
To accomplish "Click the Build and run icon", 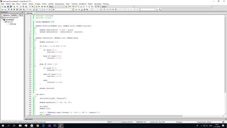I will point(42,6).
